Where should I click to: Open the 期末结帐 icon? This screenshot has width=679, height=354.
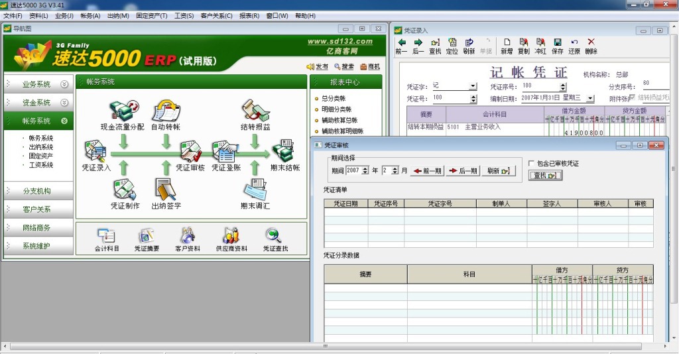284,151
